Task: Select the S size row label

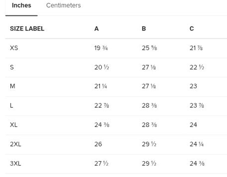Action: pos(12,67)
